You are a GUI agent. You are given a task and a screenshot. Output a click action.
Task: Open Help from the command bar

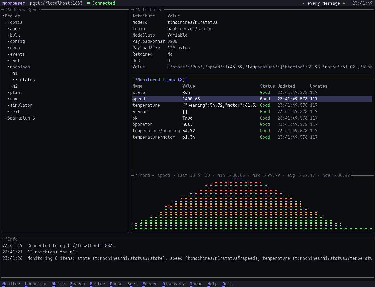pyautogui.click(x=212, y=284)
